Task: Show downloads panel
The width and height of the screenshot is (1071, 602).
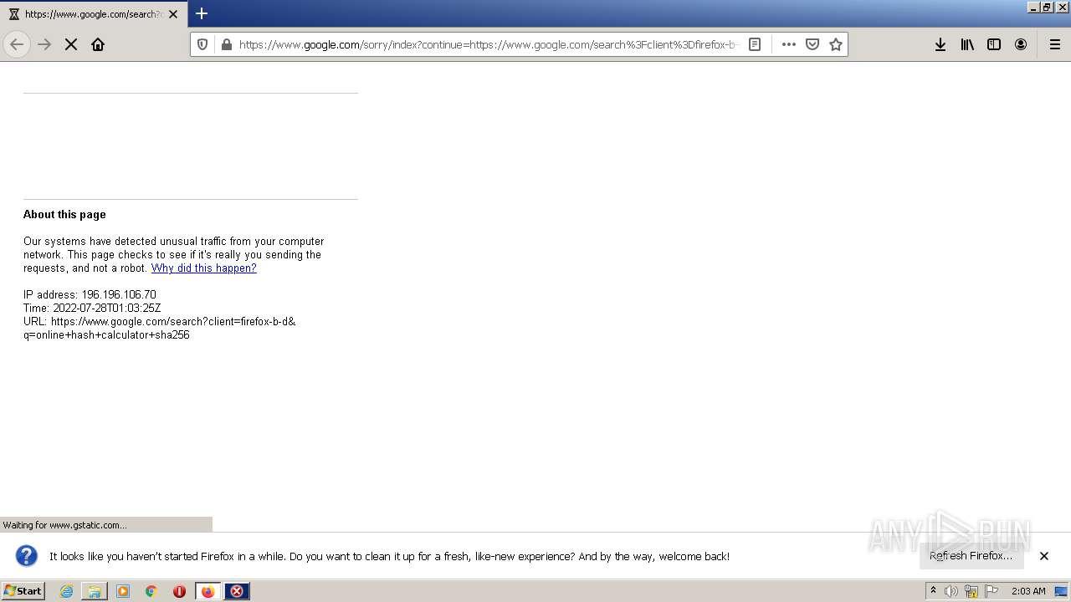Action: (x=940, y=44)
